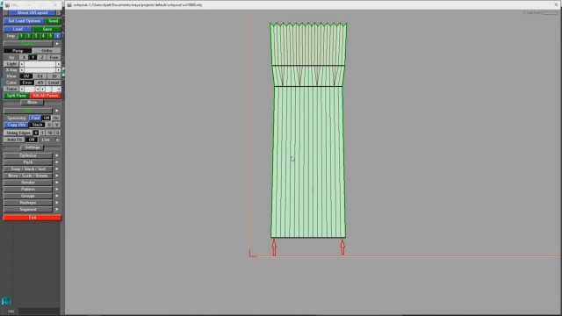Click the Settings button
Screen dimensions: 562x316
[x=32, y=147]
